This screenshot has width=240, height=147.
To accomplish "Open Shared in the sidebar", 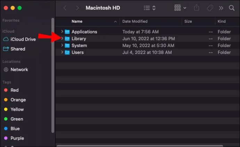I will tap(18, 49).
